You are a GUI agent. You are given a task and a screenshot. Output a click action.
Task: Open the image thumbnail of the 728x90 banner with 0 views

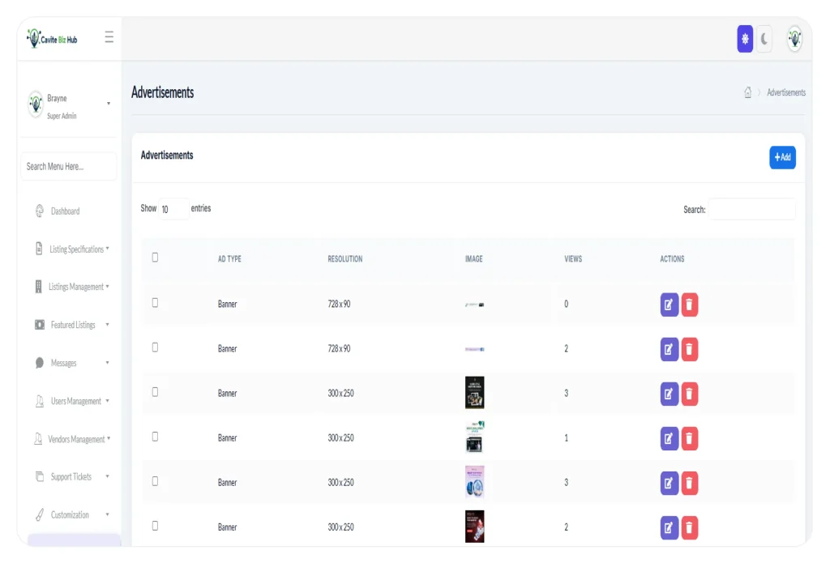(475, 305)
